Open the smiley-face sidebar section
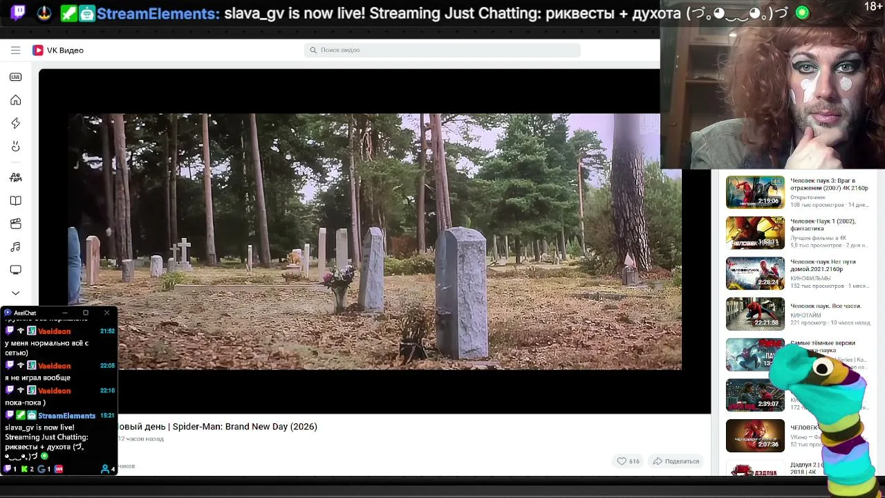The image size is (885, 498). tap(15, 147)
